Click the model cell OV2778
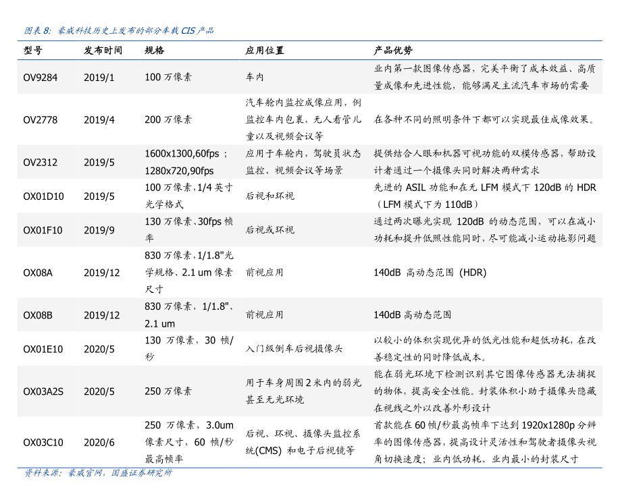This screenshot has height=494, width=618. (41, 119)
